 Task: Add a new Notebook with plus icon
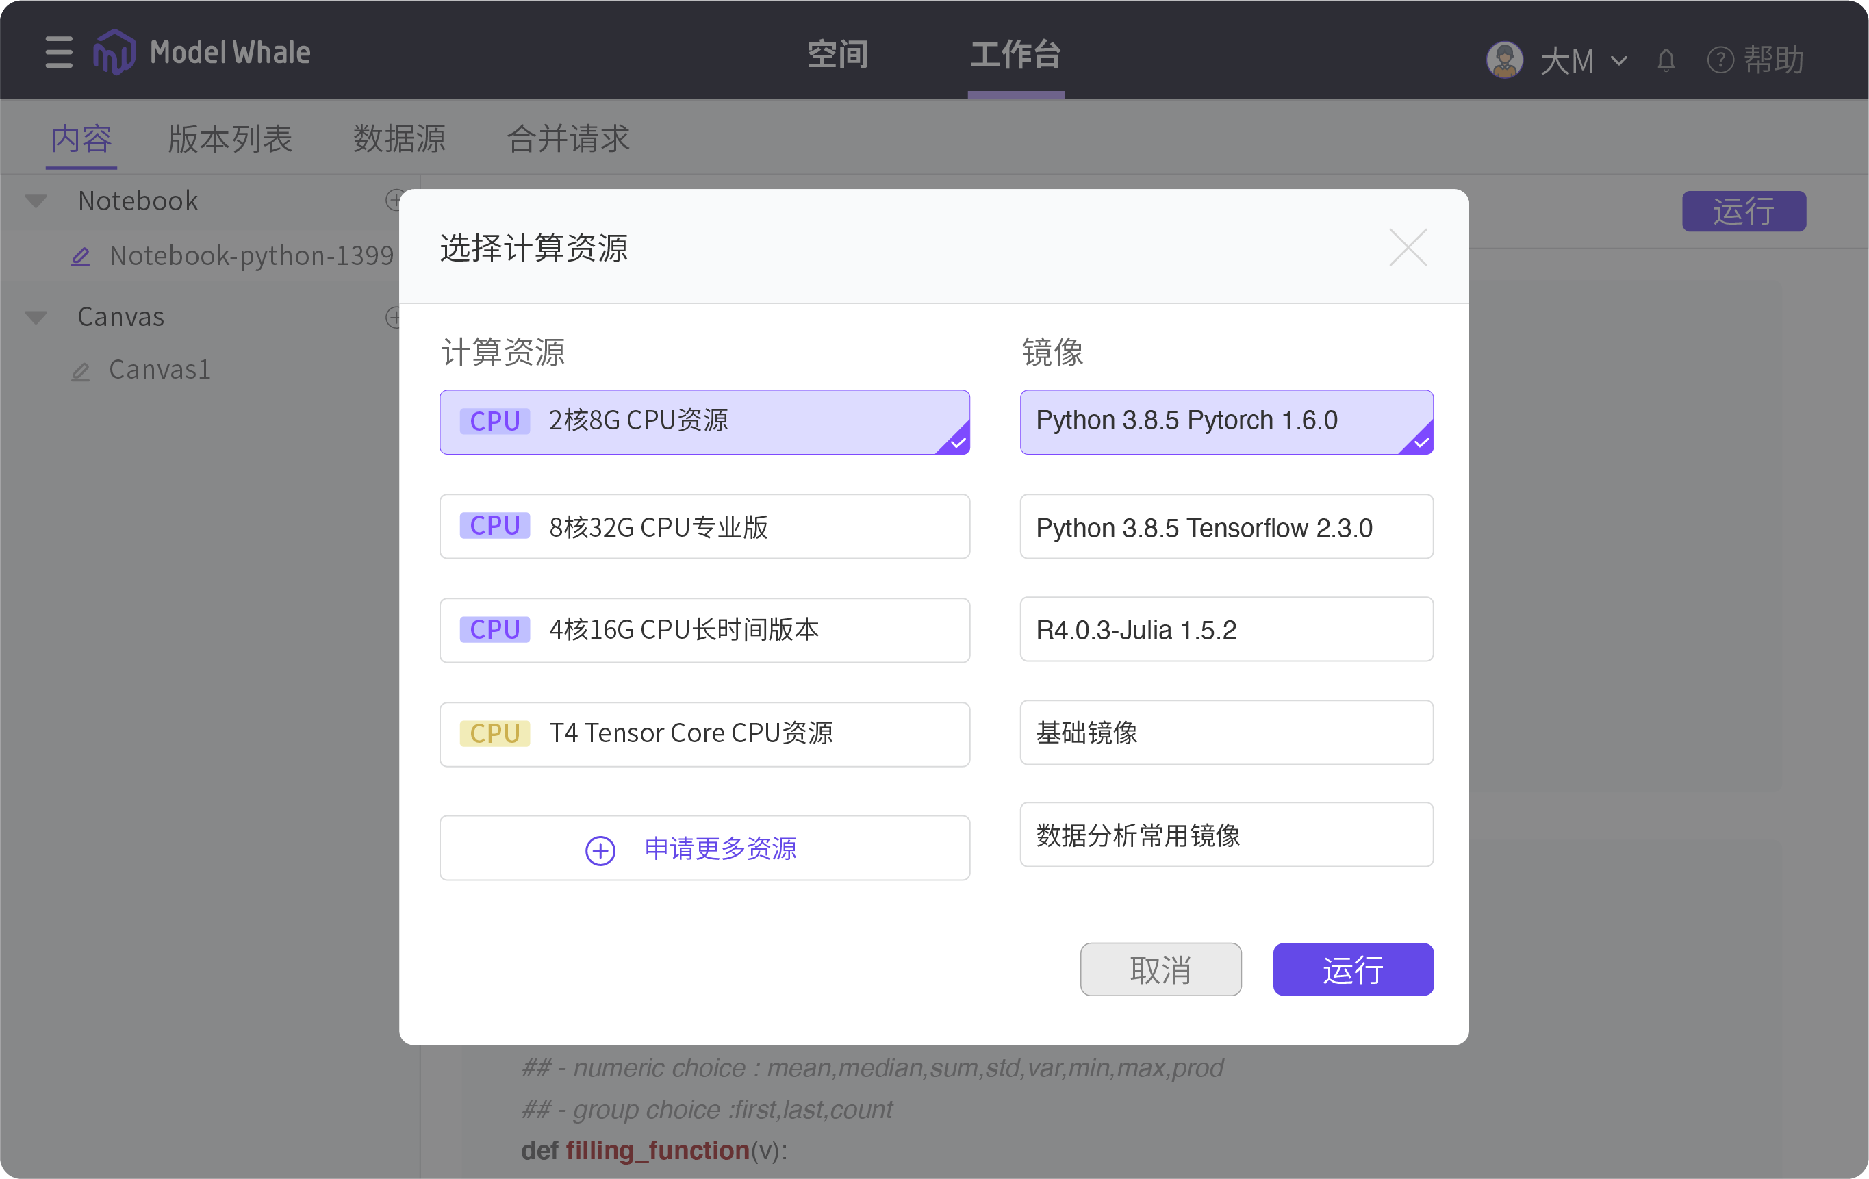(x=393, y=200)
